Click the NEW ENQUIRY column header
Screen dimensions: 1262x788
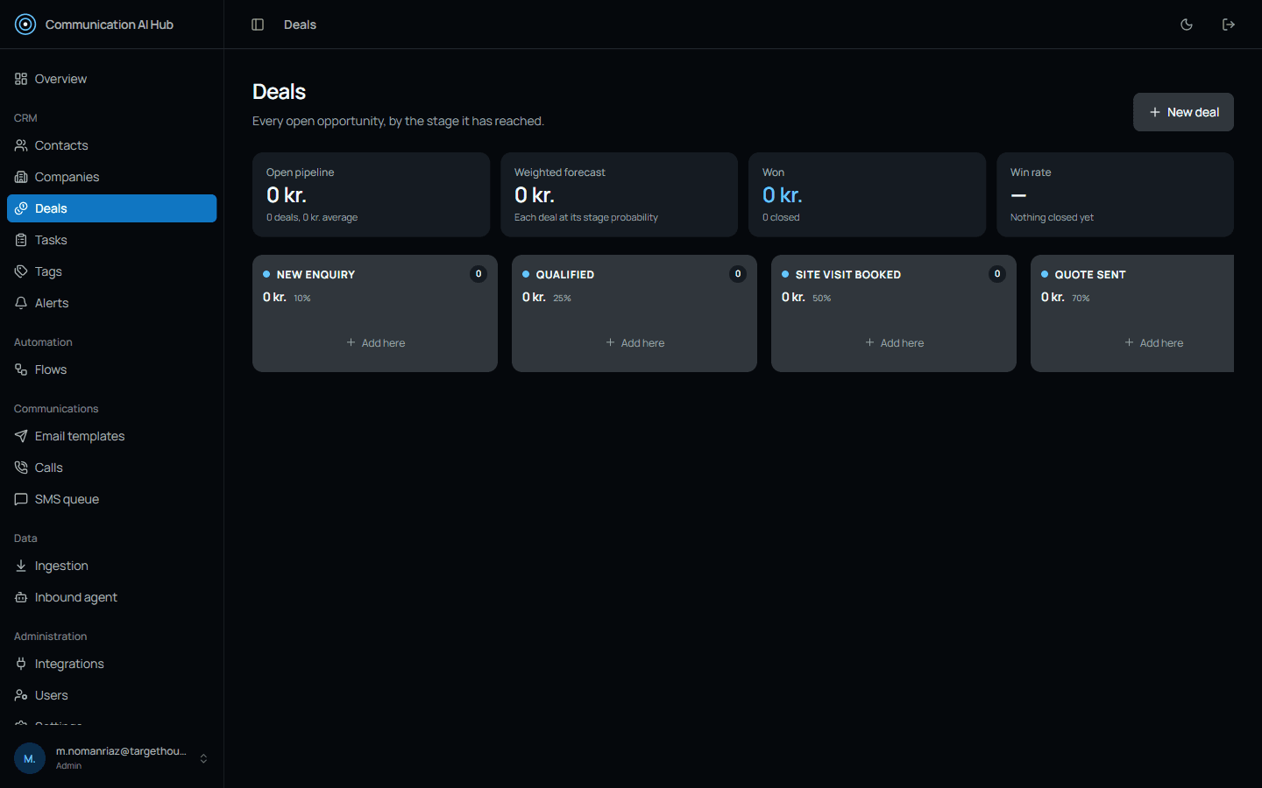(x=315, y=275)
